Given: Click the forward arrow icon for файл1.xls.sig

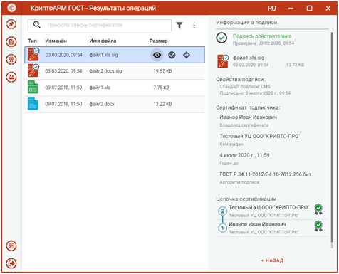Looking at the screenshot, I should coord(187,55).
